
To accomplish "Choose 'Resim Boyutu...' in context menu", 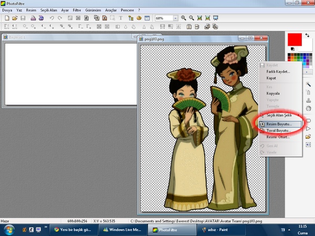I will coord(280,124).
